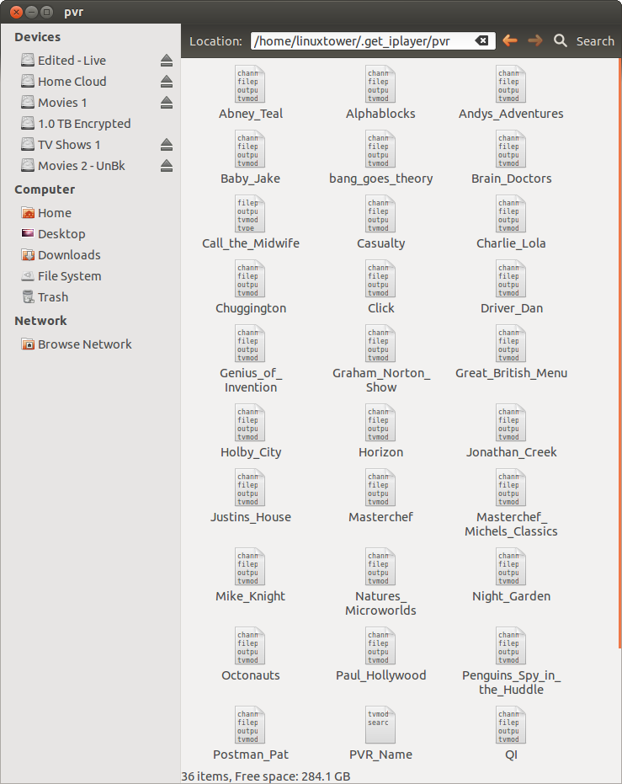Go back with the left arrow
The image size is (622, 784).
point(509,40)
